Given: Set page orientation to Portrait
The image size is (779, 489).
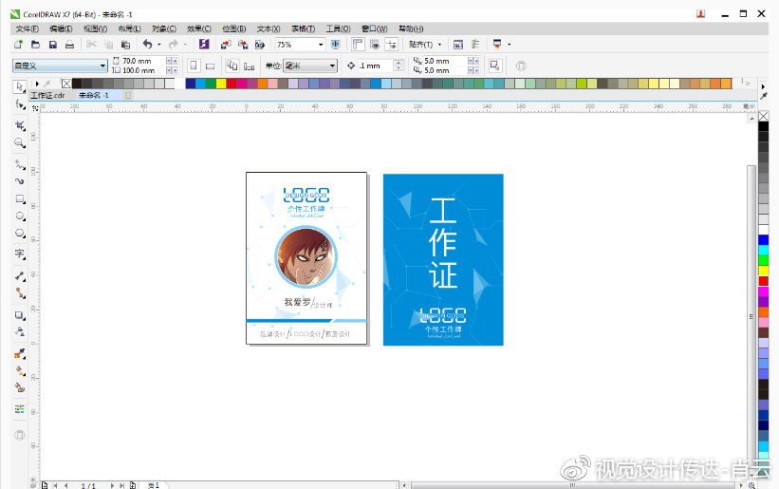Looking at the screenshot, I should coord(194,66).
